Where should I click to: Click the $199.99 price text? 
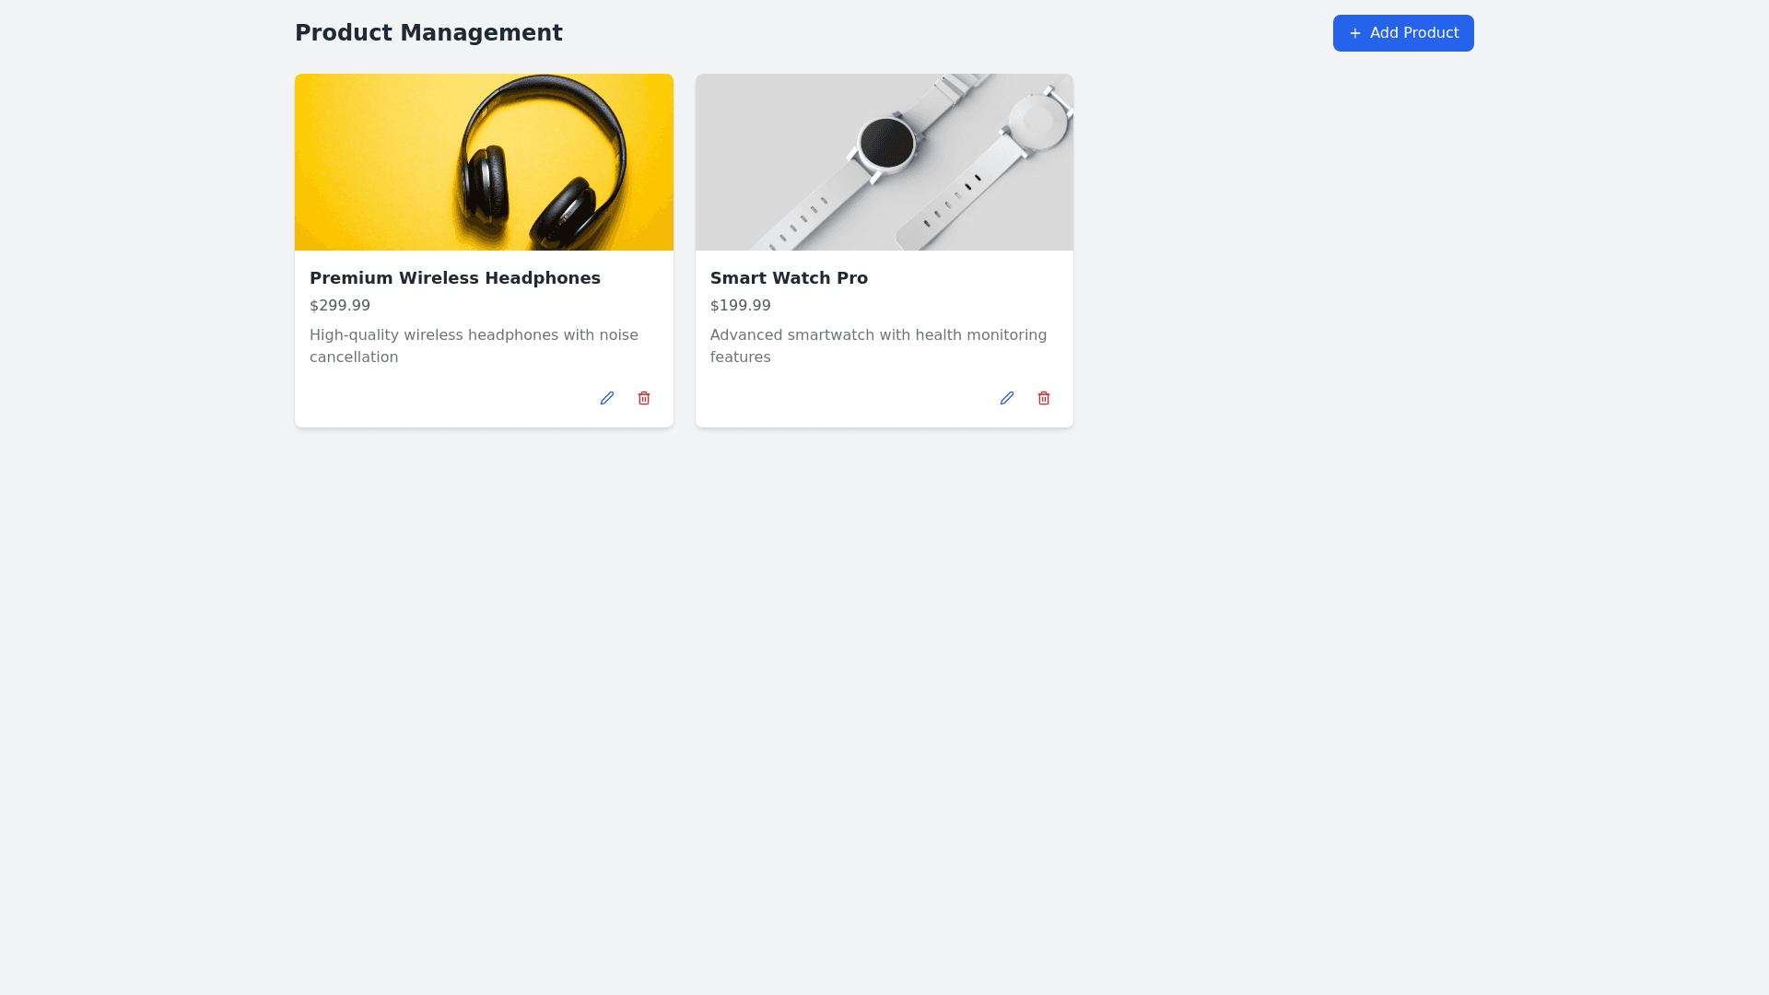[740, 306]
